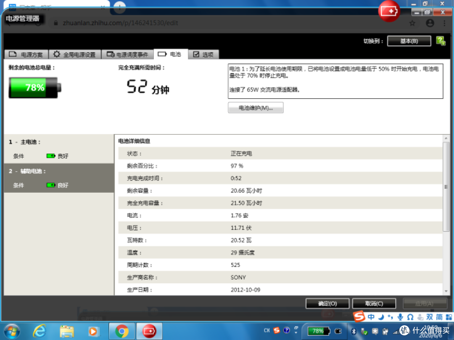Image resolution: width=454 pixels, height=340 pixels.
Task: Click the 52 分钟 full charge time
Action: point(148,87)
